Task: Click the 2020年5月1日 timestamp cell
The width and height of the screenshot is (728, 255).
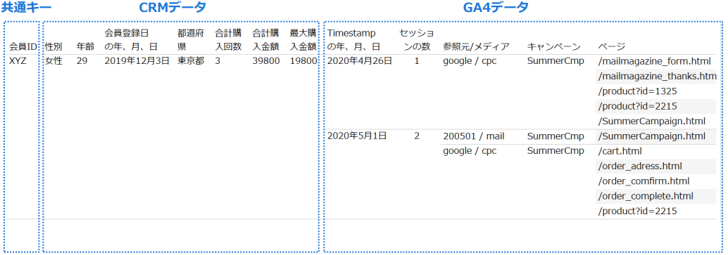Action: point(356,136)
